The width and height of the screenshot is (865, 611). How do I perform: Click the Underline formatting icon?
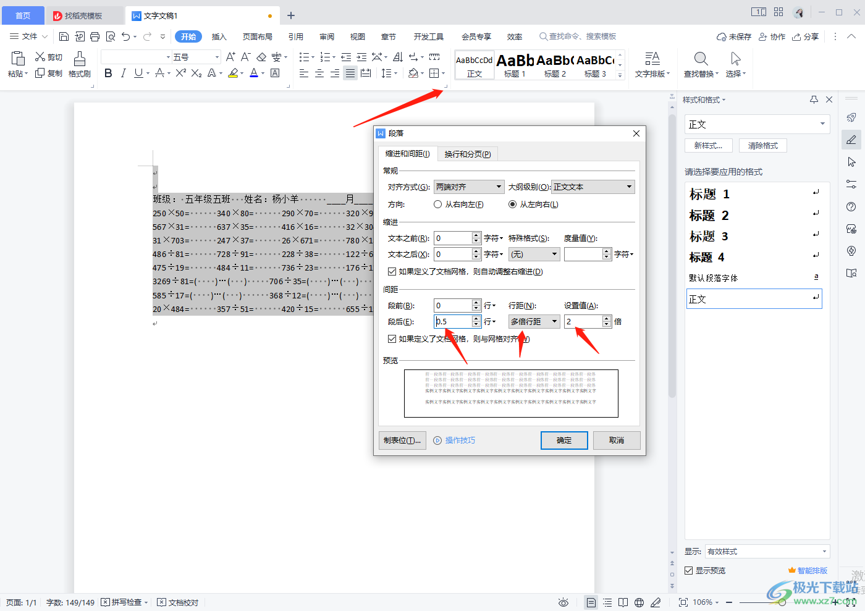tap(138, 73)
